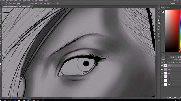Viewport: 181px width, 101px height.
Task: Toggle lock position icon
Action: point(169,62)
